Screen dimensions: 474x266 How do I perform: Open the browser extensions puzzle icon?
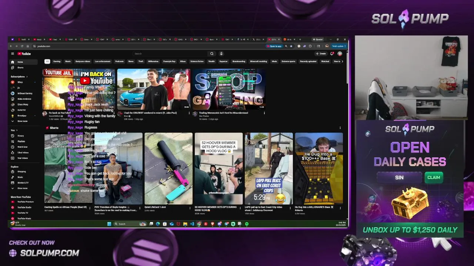310,46
